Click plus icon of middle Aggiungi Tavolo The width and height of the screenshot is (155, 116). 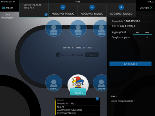92,7
